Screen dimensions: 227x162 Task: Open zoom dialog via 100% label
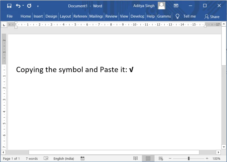[x=216, y=159]
